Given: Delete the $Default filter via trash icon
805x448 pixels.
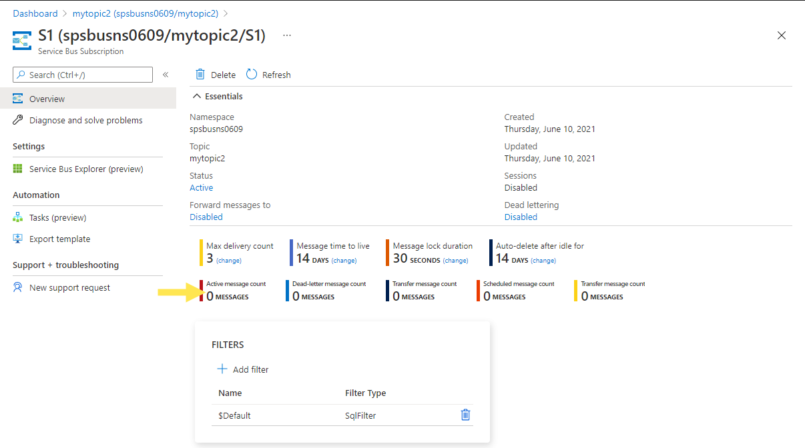Looking at the screenshot, I should tap(466, 415).
